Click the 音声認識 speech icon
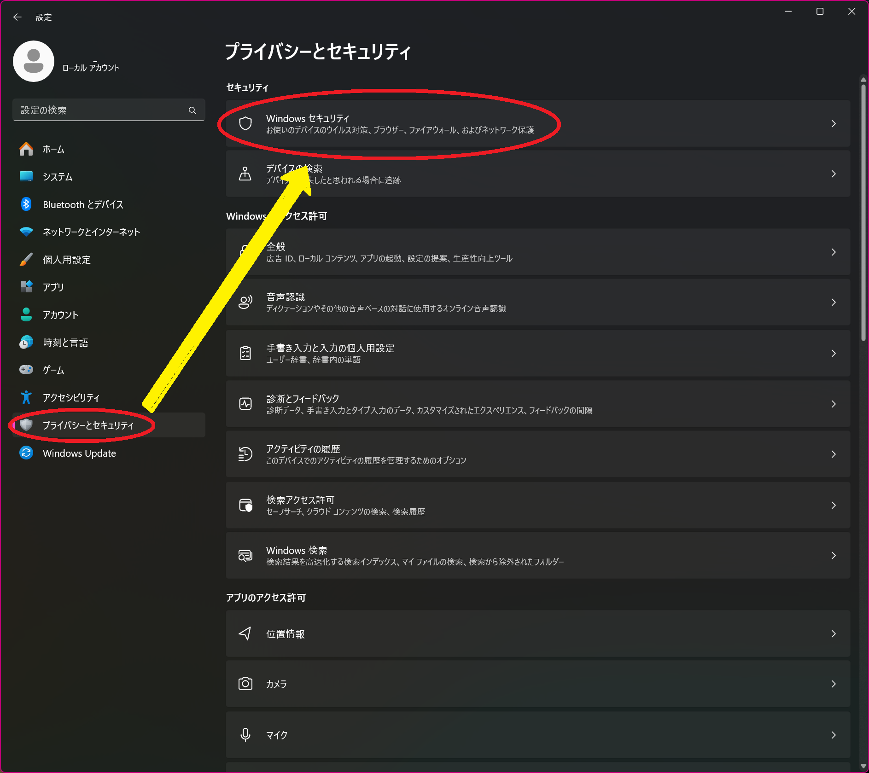 pos(245,302)
